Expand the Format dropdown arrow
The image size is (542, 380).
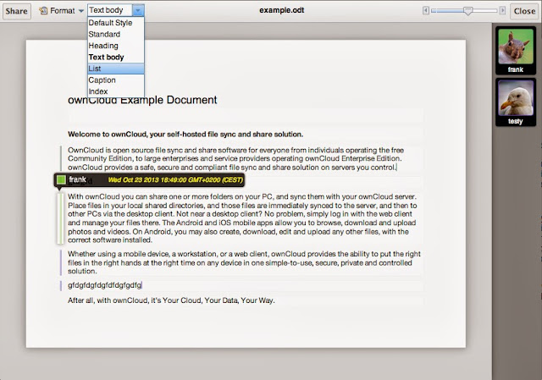pyautogui.click(x=81, y=11)
